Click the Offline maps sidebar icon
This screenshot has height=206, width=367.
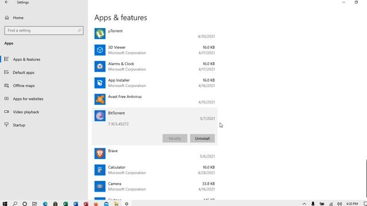click(x=6, y=85)
